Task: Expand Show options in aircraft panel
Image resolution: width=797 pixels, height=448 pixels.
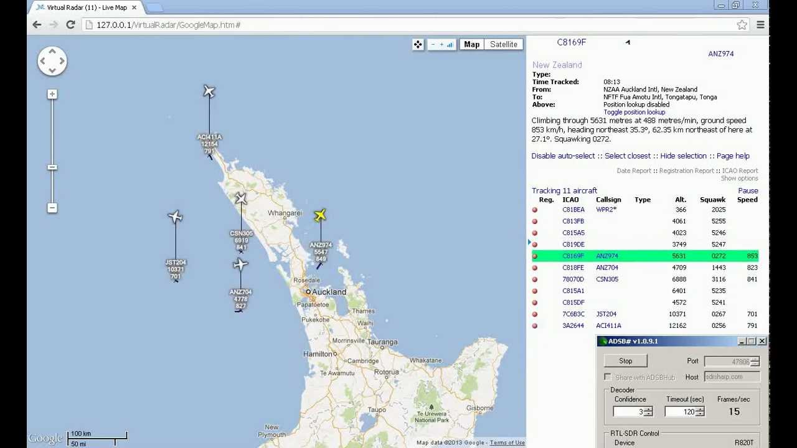Action: click(739, 179)
